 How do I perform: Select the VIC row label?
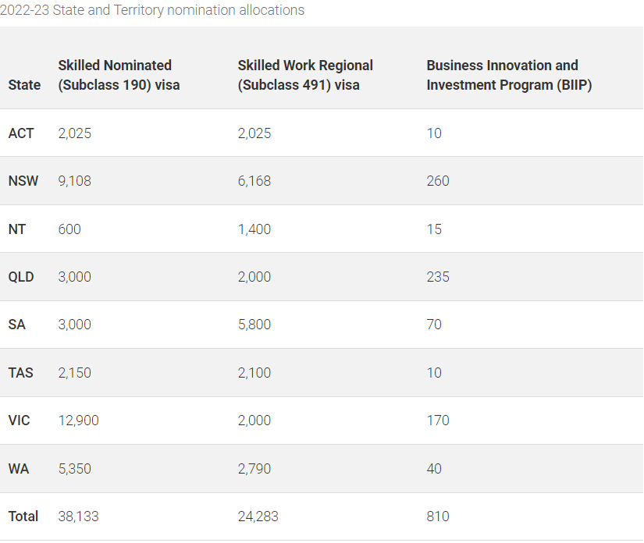coord(20,421)
